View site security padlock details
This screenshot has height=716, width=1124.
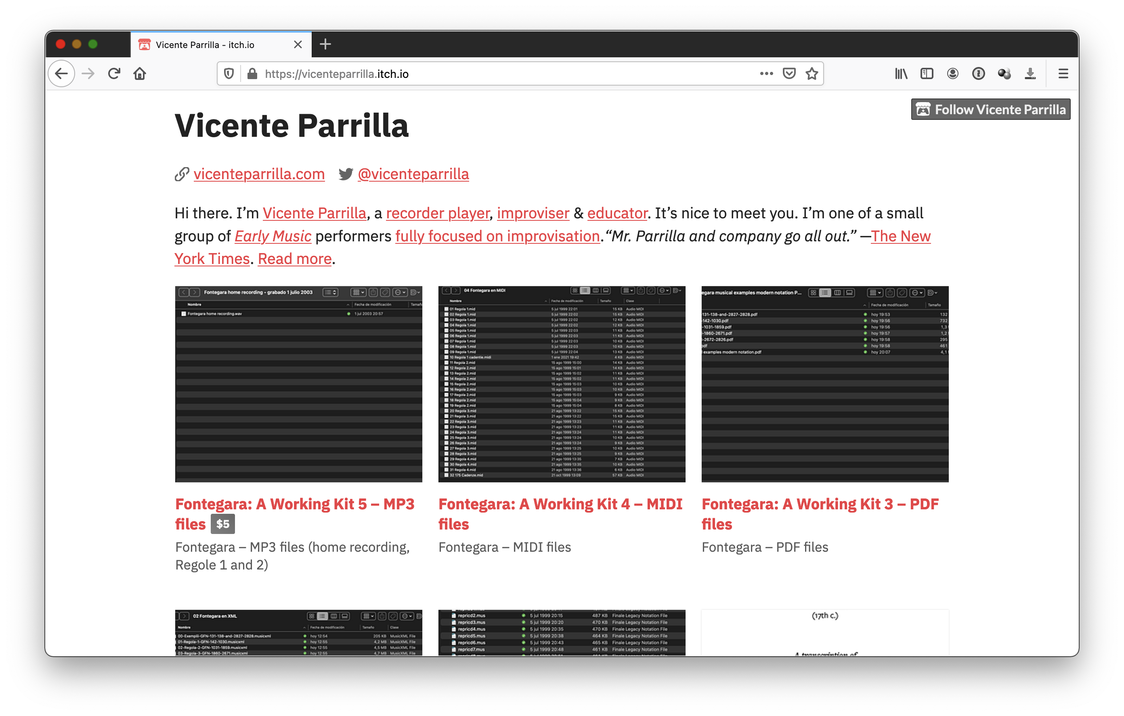click(252, 74)
